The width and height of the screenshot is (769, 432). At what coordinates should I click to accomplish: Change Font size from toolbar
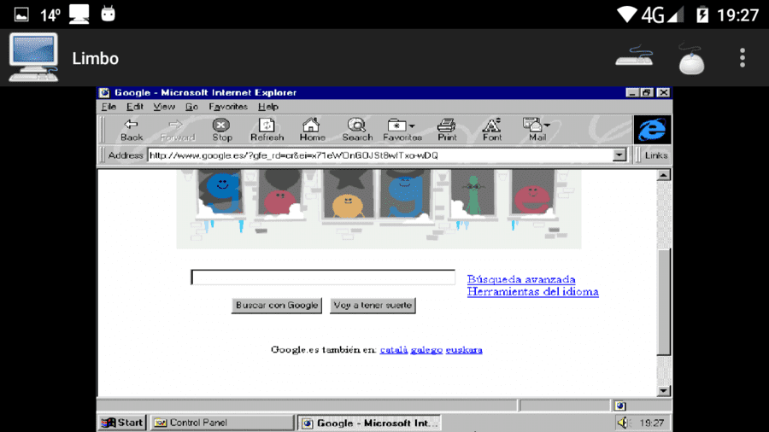[492, 130]
